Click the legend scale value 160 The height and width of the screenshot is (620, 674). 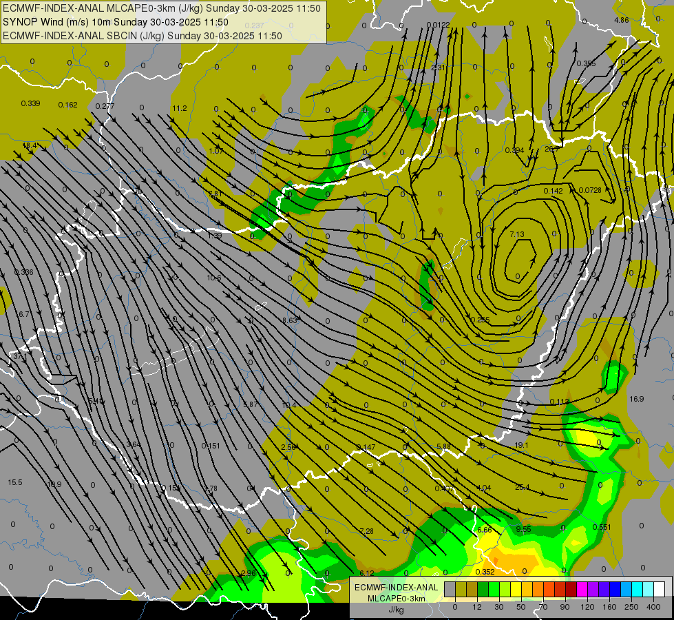609,607
